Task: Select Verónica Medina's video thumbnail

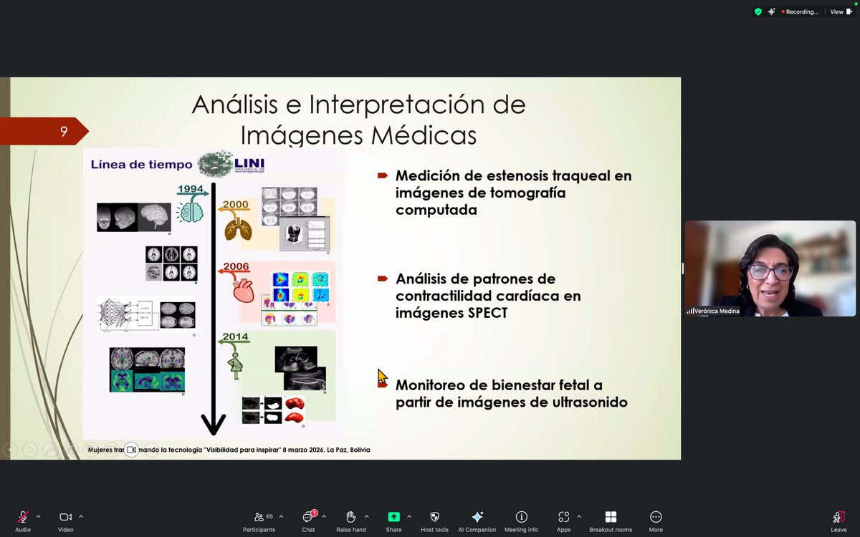Action: (x=770, y=268)
